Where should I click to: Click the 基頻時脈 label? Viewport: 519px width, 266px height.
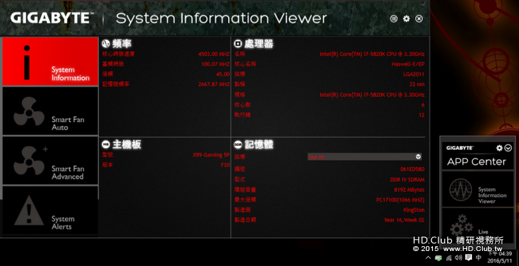tap(113, 64)
